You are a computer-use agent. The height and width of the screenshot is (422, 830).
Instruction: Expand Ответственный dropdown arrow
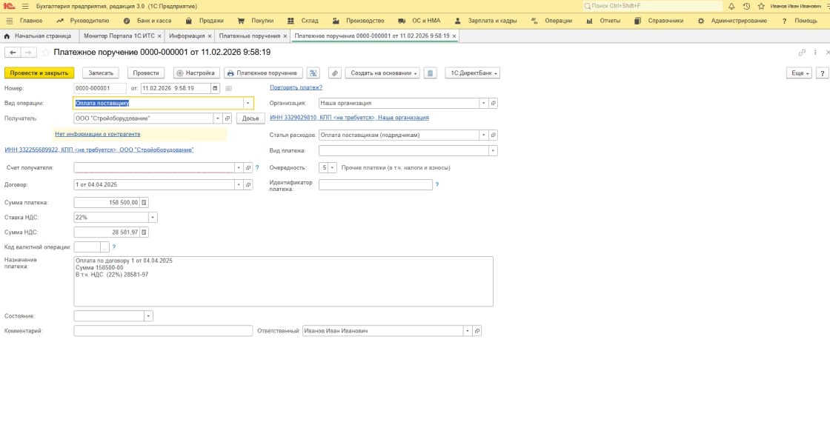(x=468, y=331)
